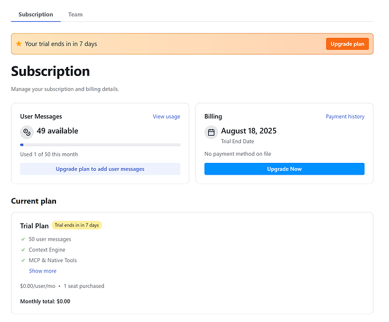
Task: Click the user messages coin icon
Action: (x=27, y=132)
